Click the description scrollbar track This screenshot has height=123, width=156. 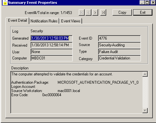click(x=145, y=92)
